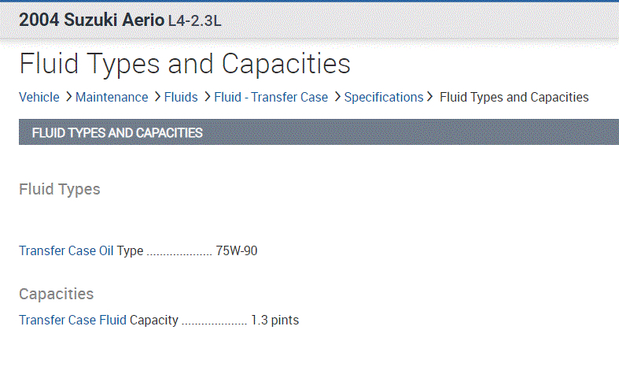Go to the Vehicle breadcrumb link
This screenshot has width=619, height=367.
[39, 98]
